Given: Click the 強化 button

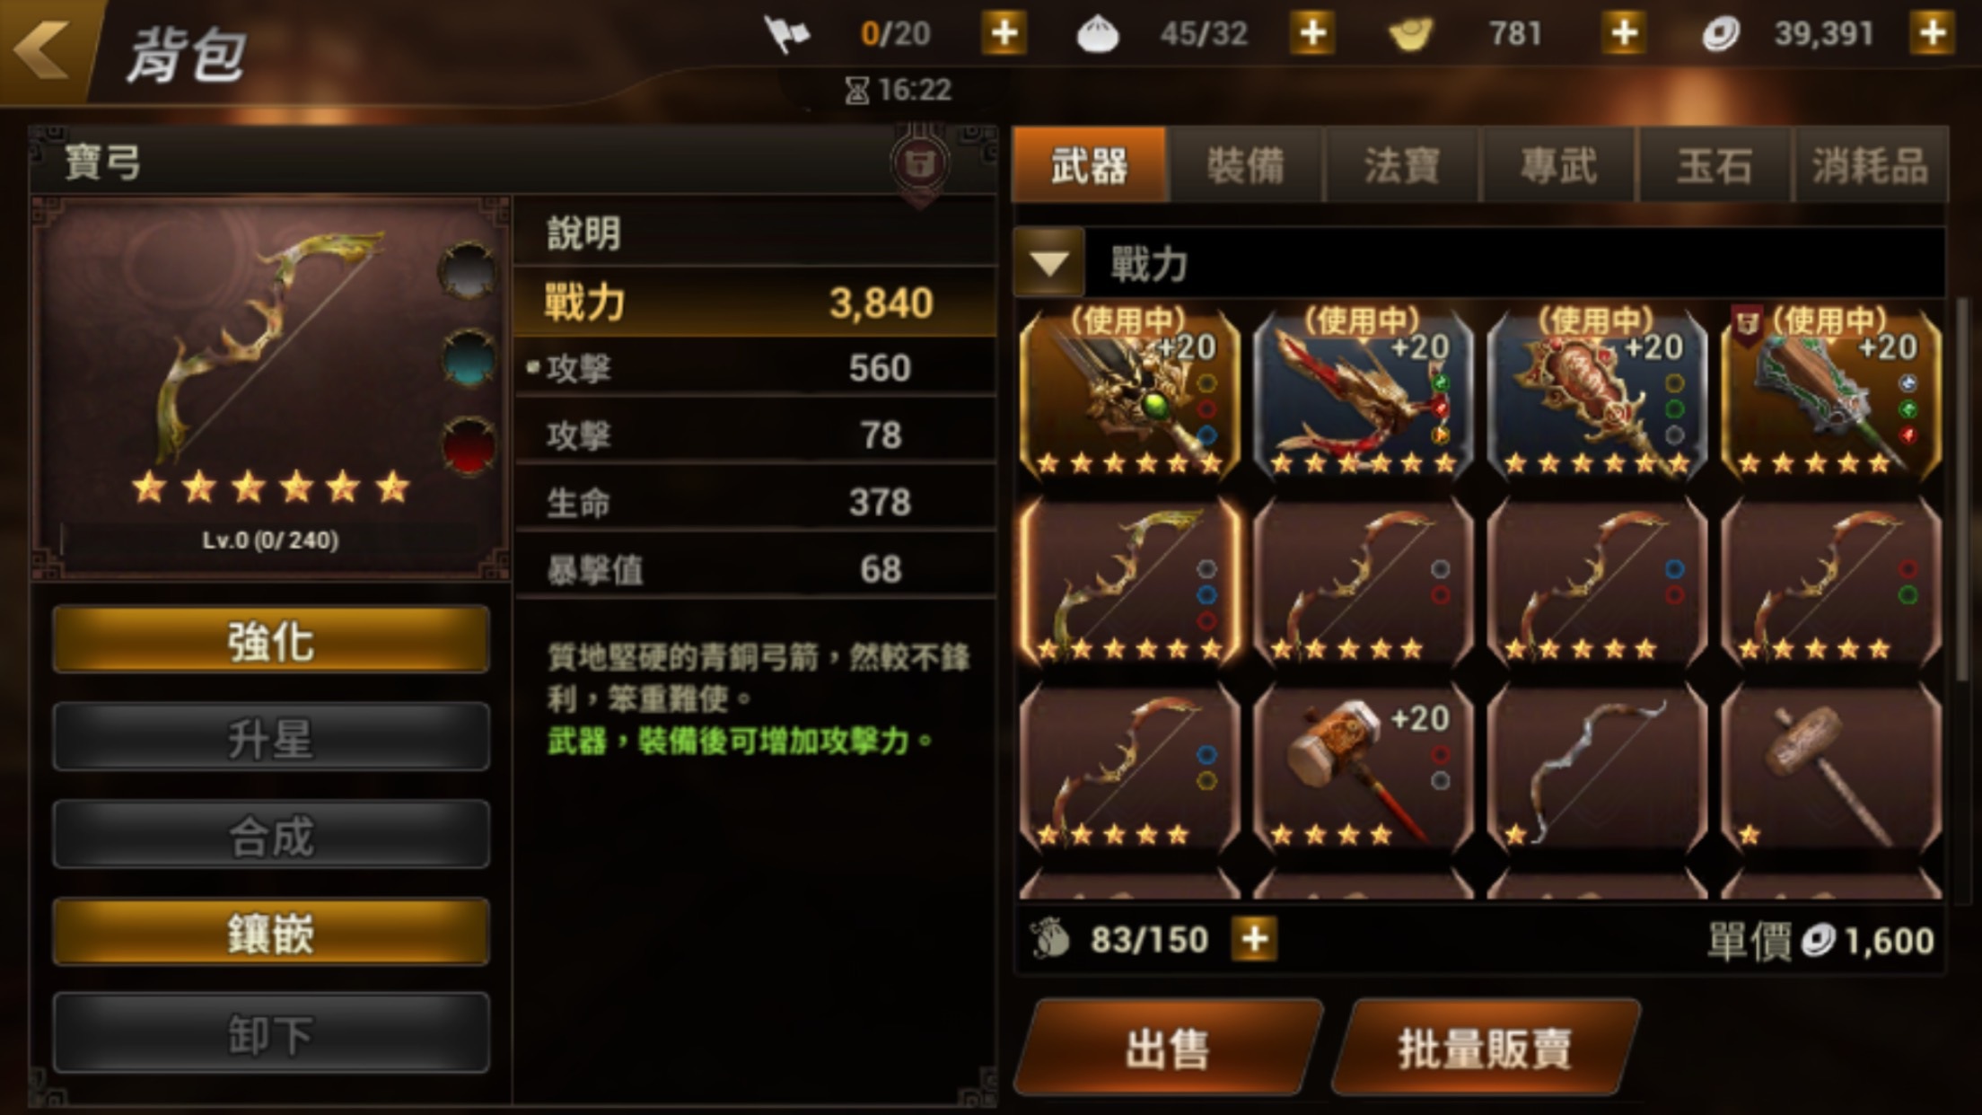Looking at the screenshot, I should (x=271, y=640).
